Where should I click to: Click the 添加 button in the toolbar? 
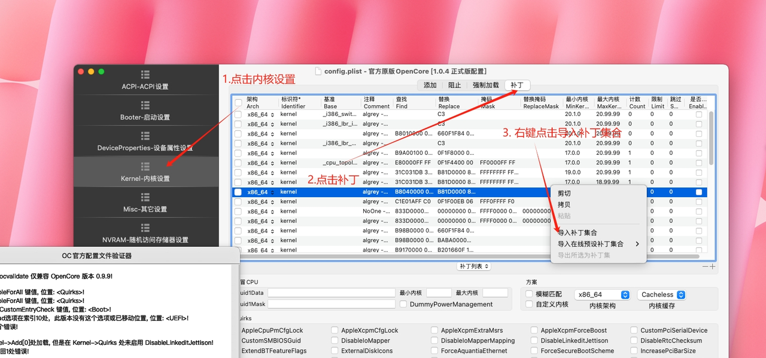430,85
